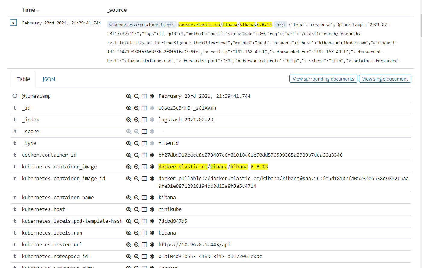The image size is (422, 268).
Task: Filter out value on kubernetes.host row
Action: [x=137, y=209]
